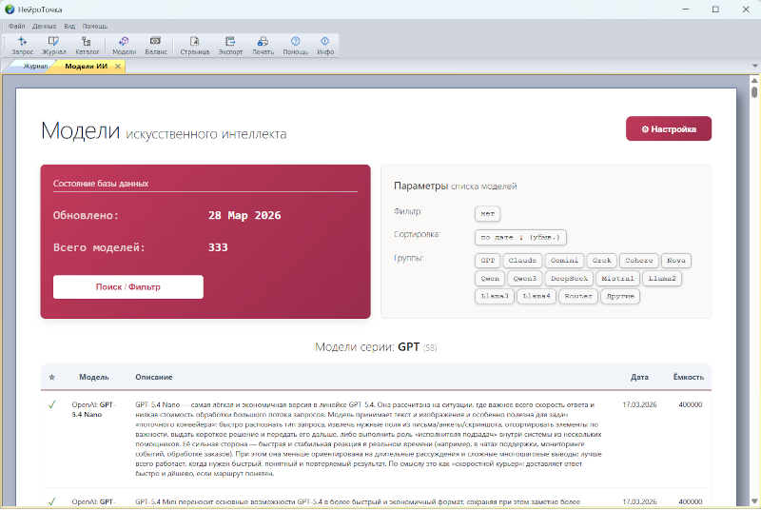Click the Описание column header
Viewport: 761px width, 510px height.
[x=154, y=377]
